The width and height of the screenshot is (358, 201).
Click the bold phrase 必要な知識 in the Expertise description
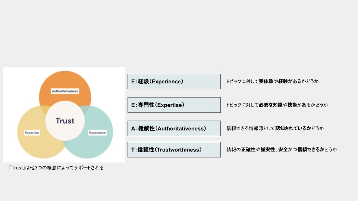pyautogui.click(x=270, y=105)
